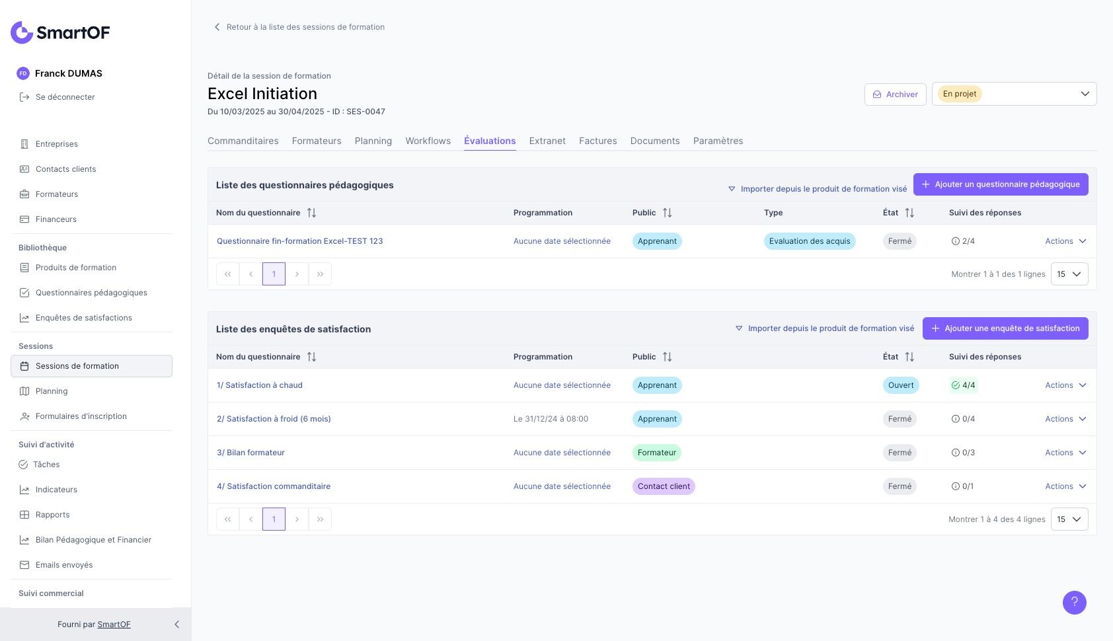Select page 1 in pedagogical questionnaires pagination

coord(274,274)
